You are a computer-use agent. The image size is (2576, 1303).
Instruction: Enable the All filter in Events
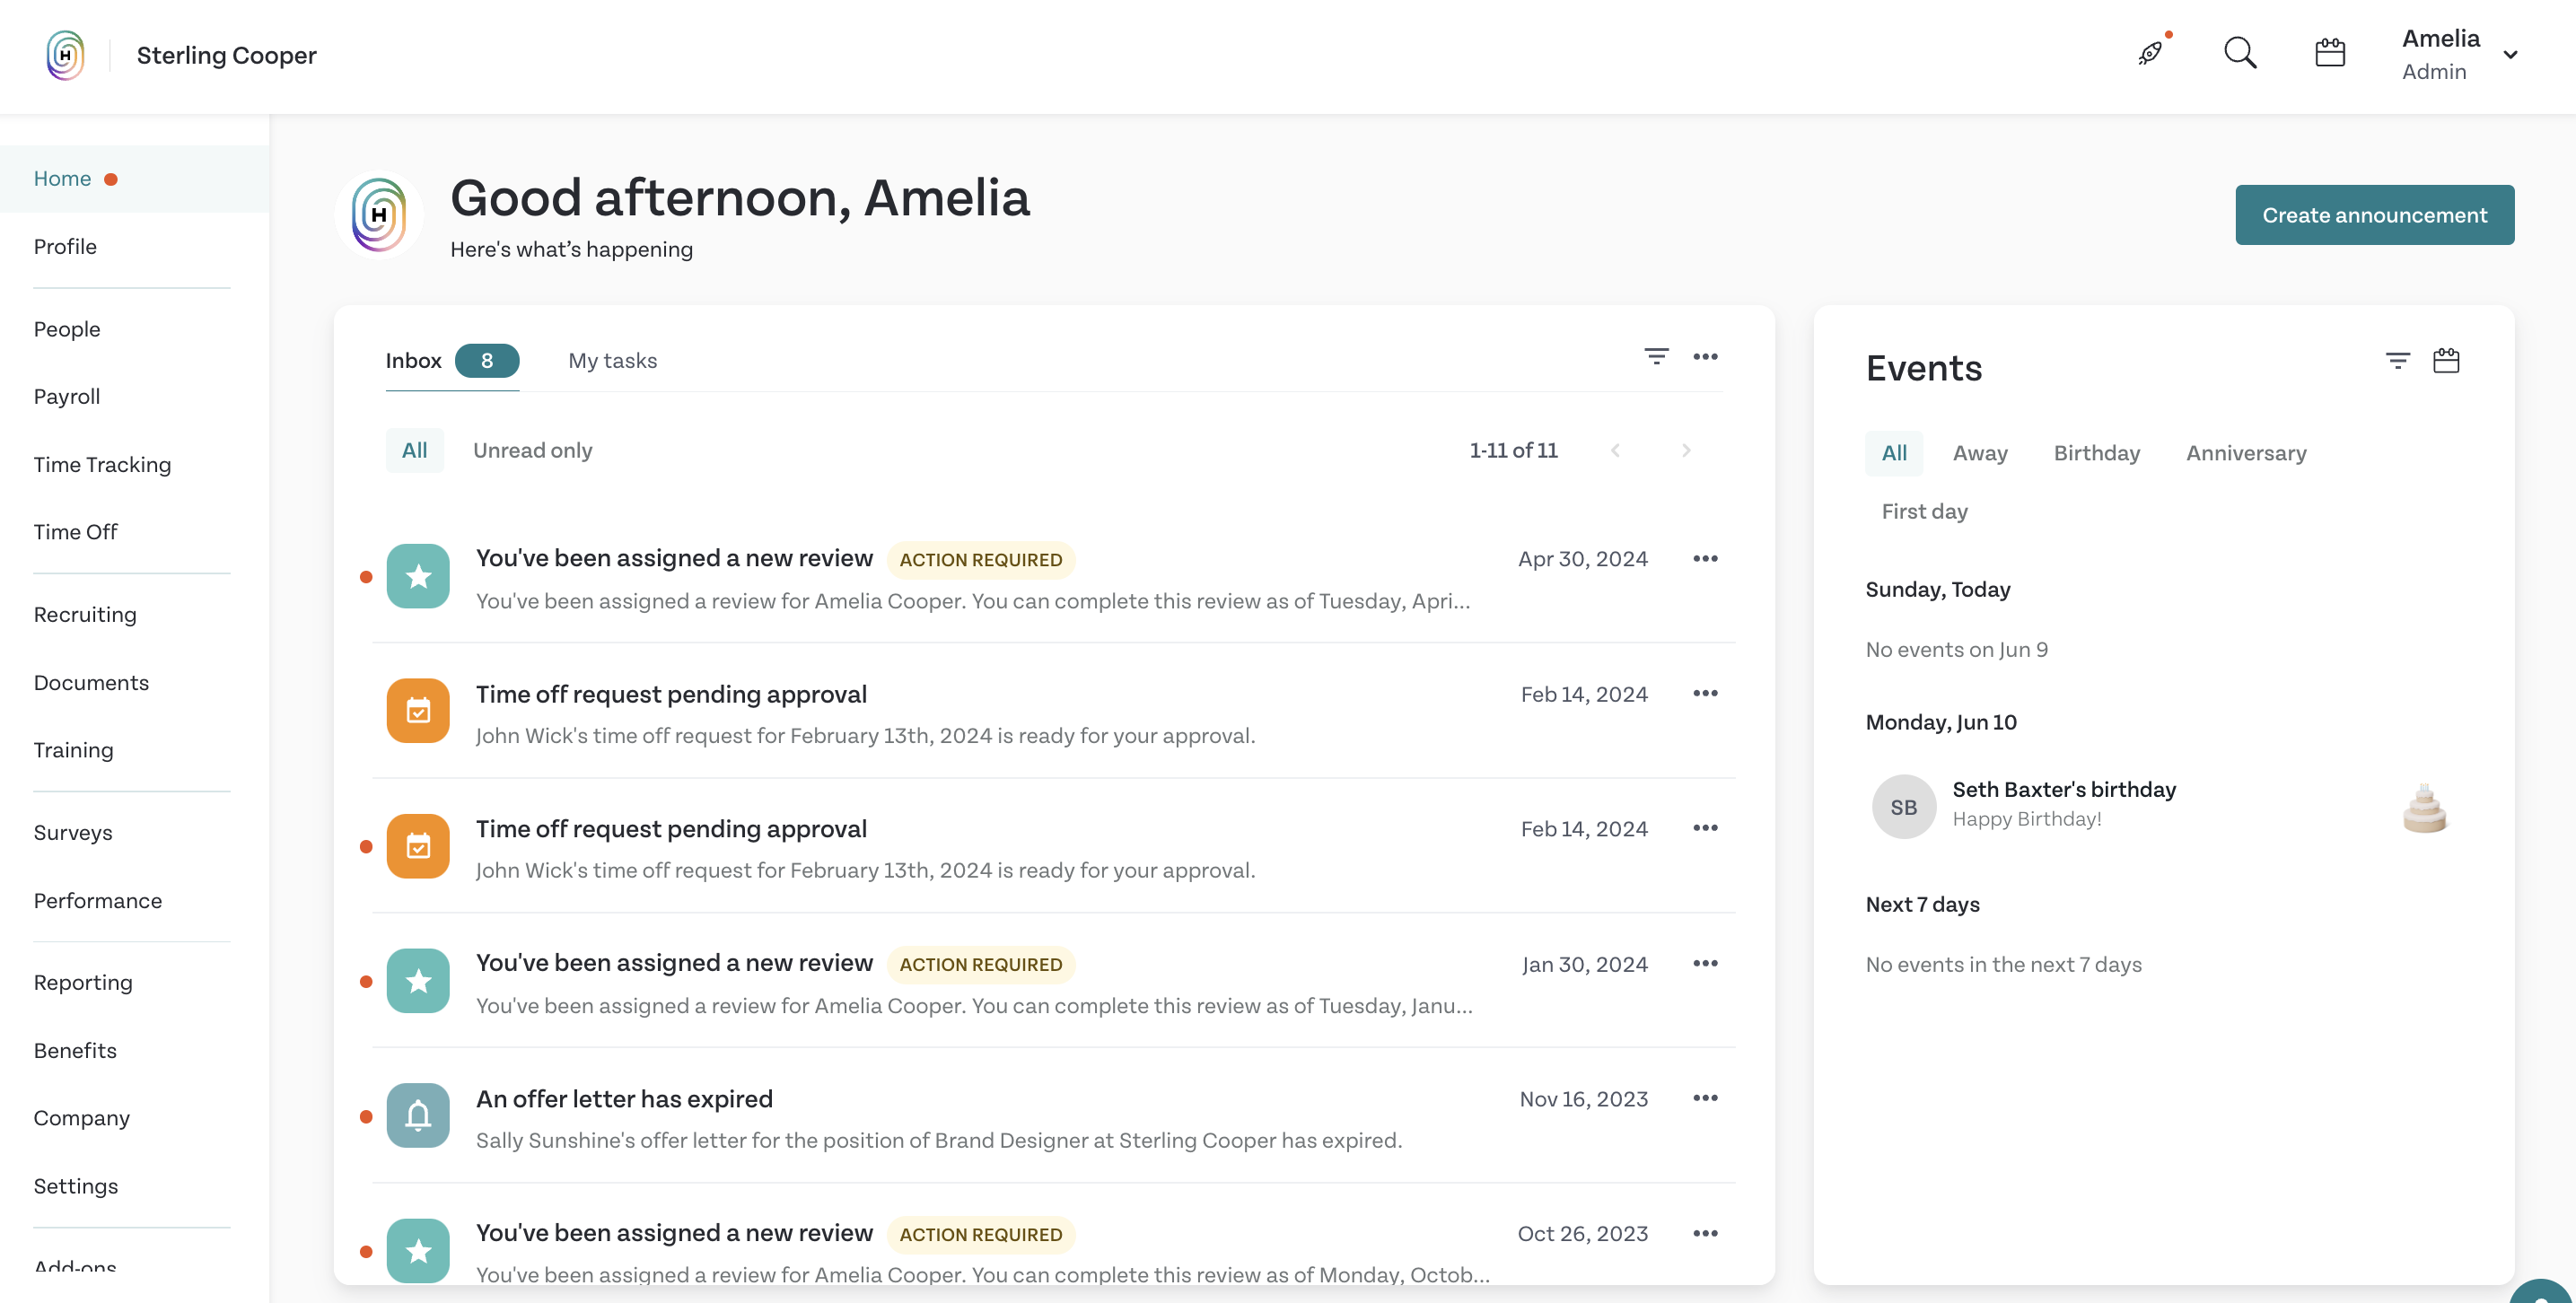[1893, 453]
